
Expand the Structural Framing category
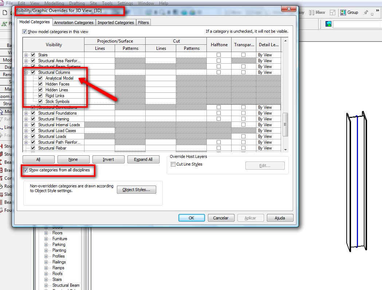pyautogui.click(x=26, y=119)
